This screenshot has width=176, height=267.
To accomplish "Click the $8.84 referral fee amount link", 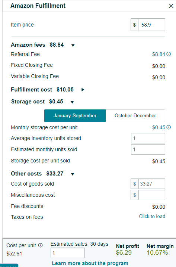I will 159,54.
